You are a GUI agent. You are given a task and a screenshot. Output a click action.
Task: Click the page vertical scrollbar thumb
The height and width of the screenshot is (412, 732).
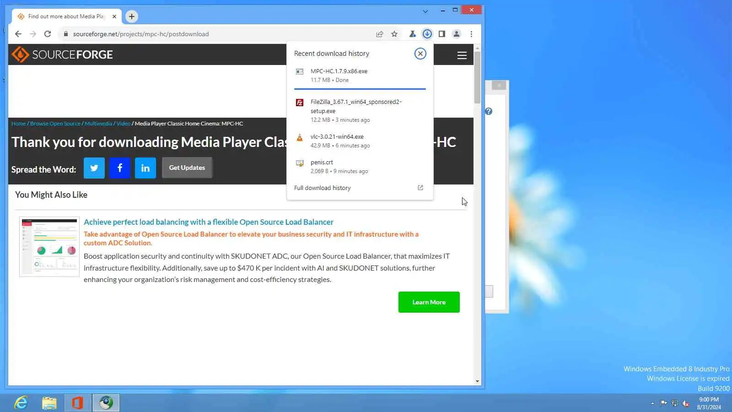(x=477, y=77)
